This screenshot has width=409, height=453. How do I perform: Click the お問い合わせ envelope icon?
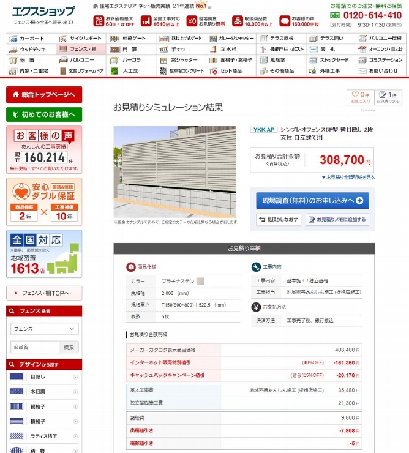point(362,71)
